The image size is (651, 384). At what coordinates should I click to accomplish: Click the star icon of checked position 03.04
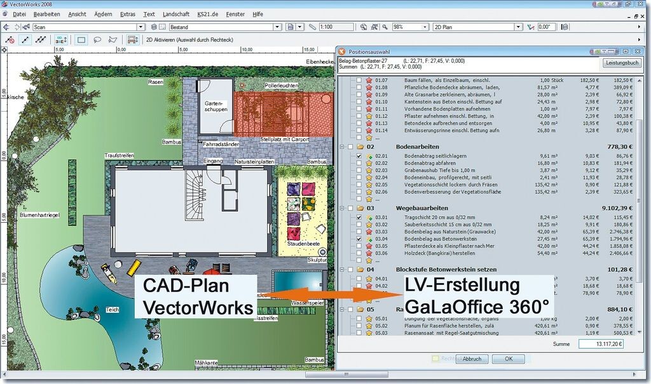pyautogui.click(x=369, y=239)
